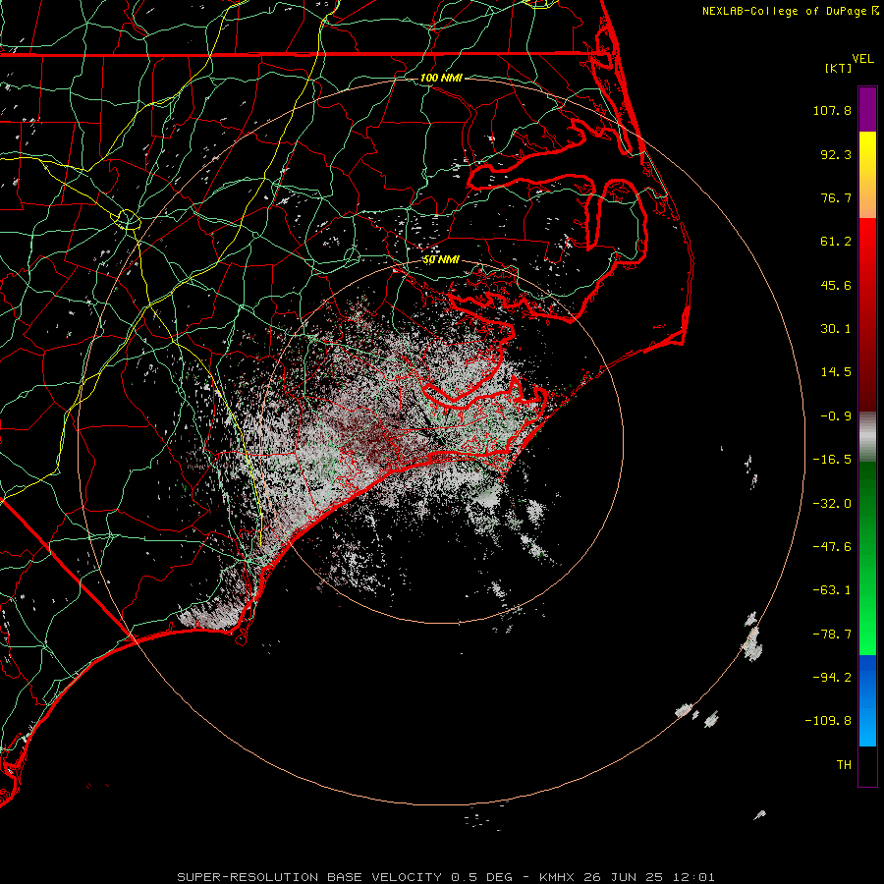The height and width of the screenshot is (884, 884).
Task: Click the -78.7 scale value
Action: tap(832, 635)
